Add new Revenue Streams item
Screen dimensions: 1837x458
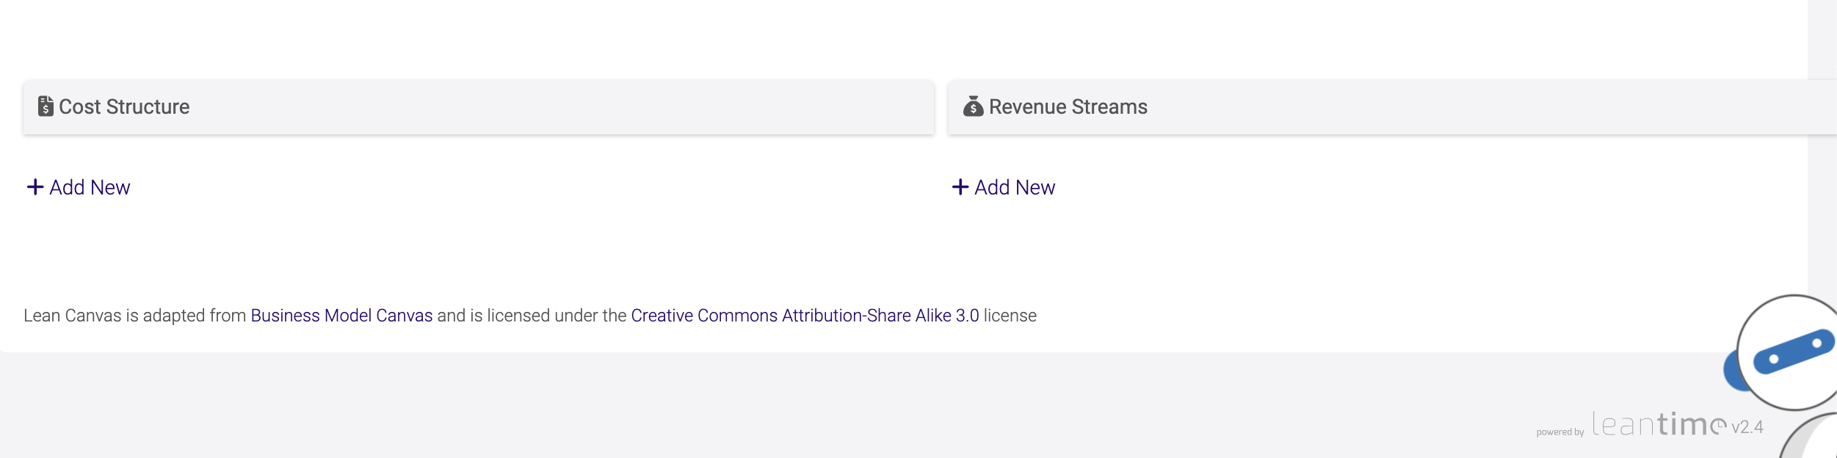[x=1014, y=187]
